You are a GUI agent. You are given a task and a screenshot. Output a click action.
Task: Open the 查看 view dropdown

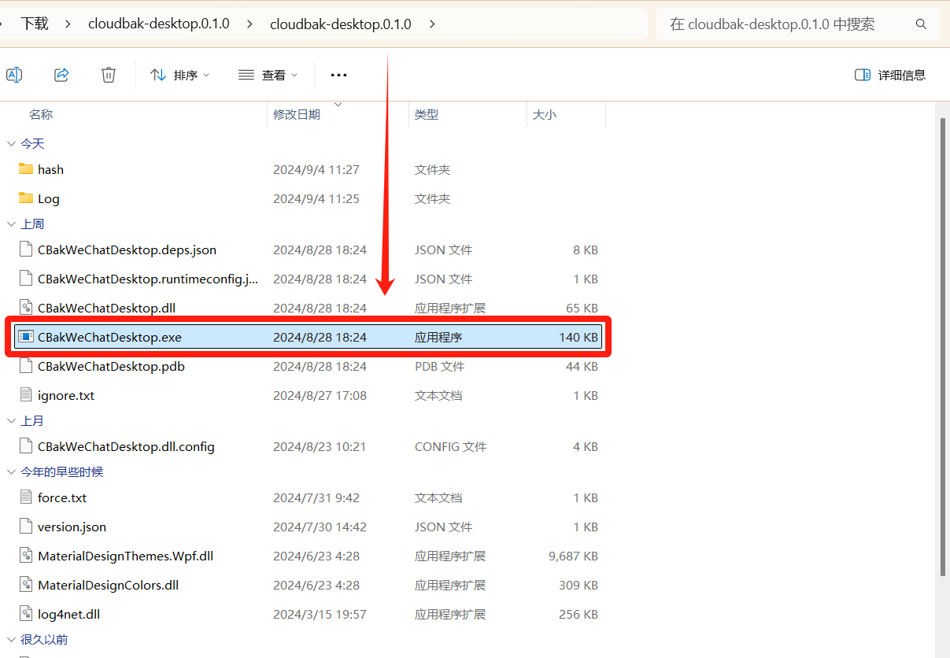tap(268, 75)
